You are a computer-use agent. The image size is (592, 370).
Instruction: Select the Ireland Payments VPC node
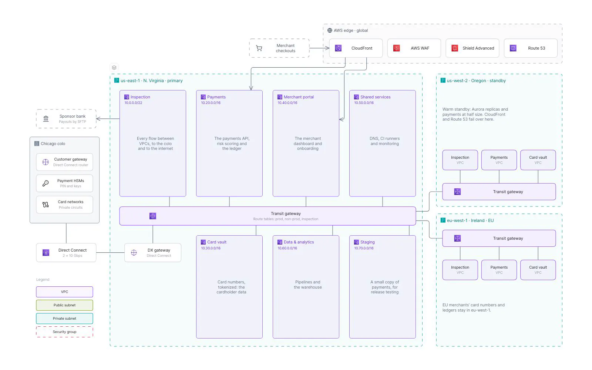[x=499, y=270]
